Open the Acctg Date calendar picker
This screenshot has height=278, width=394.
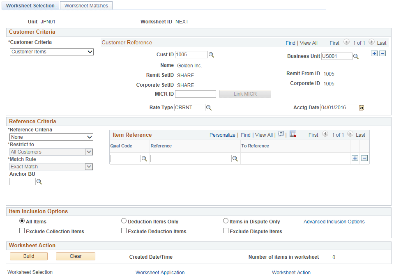(x=361, y=107)
